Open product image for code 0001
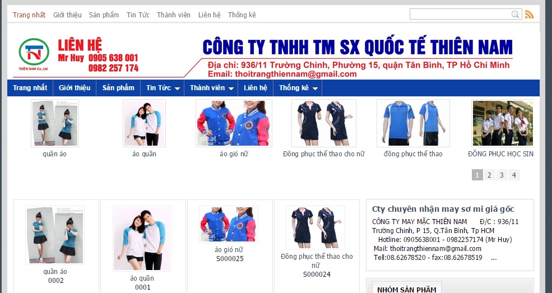 (x=142, y=239)
